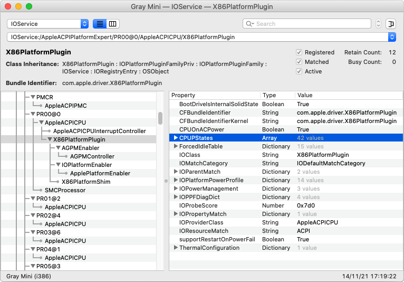Toggle the Active checkbox

point(299,71)
